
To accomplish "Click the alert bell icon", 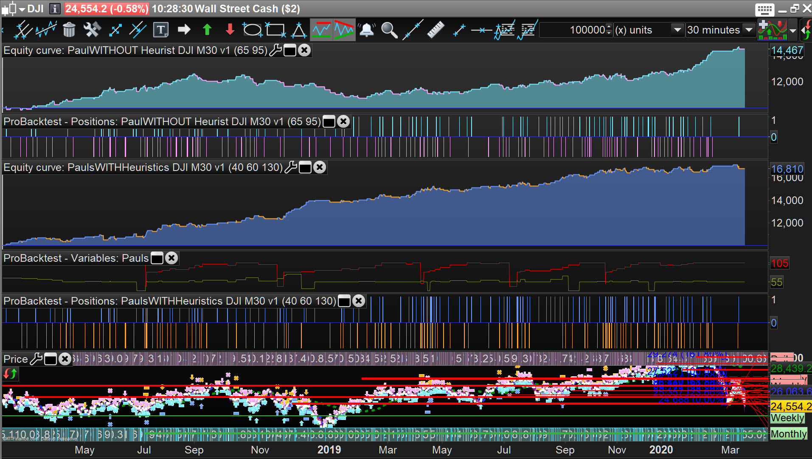I will pos(367,30).
